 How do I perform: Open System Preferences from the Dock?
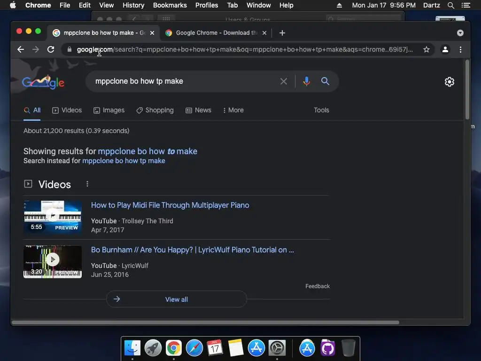(277, 348)
